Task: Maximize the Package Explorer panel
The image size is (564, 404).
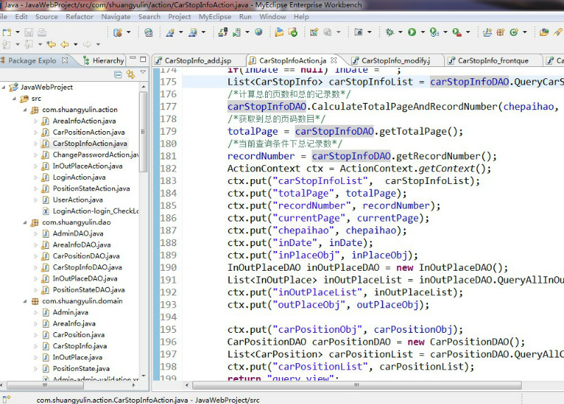Action: pos(143,59)
